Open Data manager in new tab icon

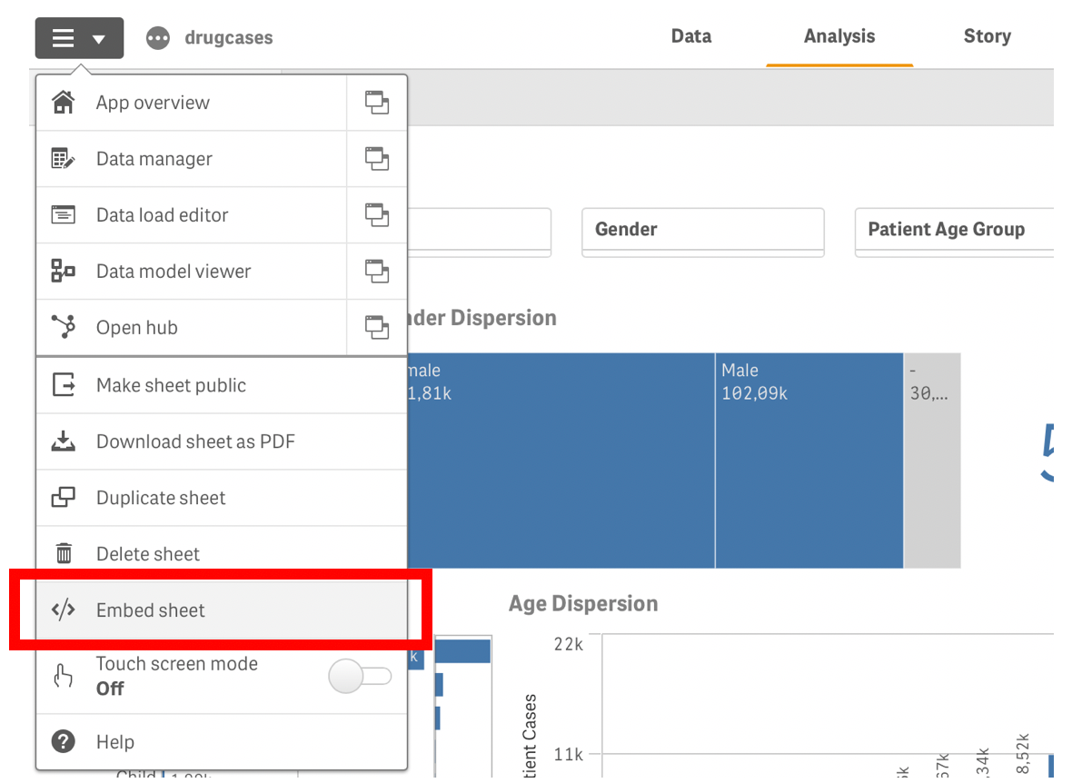click(376, 159)
